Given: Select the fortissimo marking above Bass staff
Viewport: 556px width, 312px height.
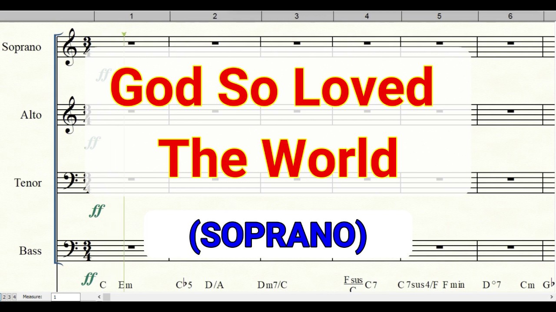Looking at the screenshot, I should [97, 211].
